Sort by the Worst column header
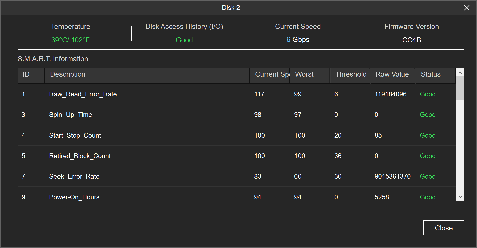 pos(310,74)
